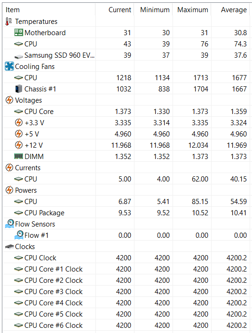Screen dimensions: 252x333
Task: Click the +12 V maximum value 12.034
Action: point(198,145)
